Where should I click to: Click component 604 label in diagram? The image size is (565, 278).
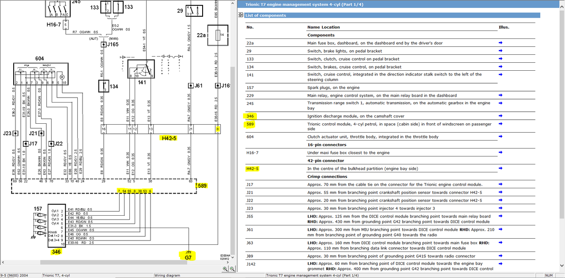coord(40,58)
